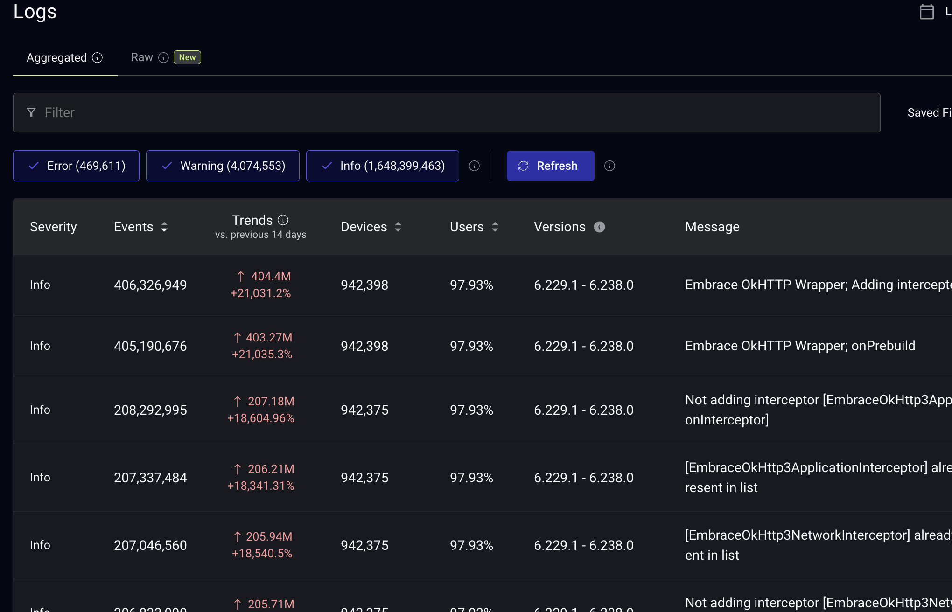The width and height of the screenshot is (952, 612).
Task: Click the 'vs. previous 14 days' subtitle
Action: point(261,235)
